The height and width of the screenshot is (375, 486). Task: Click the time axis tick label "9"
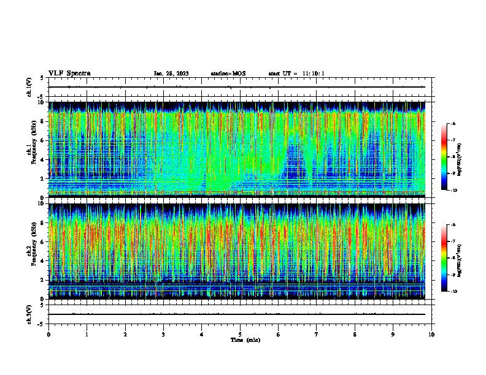pos(393,335)
